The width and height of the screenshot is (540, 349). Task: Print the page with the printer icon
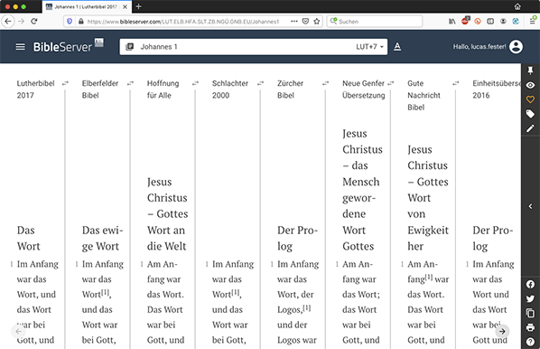pyautogui.click(x=530, y=327)
